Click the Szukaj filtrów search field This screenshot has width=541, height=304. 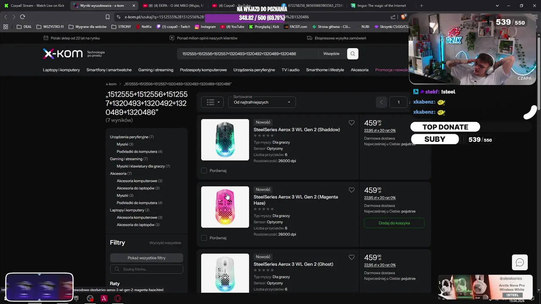[x=146, y=269]
